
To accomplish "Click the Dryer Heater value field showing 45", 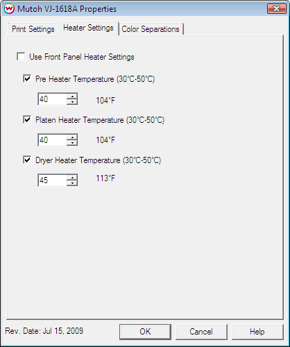I will pyautogui.click(x=53, y=180).
